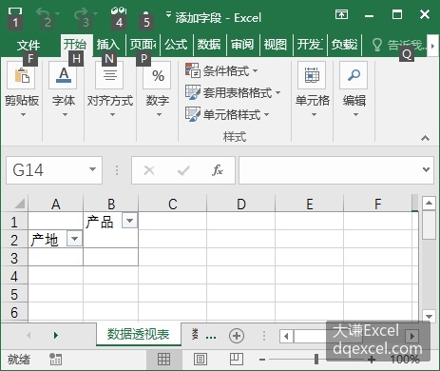Open the Editing (编辑) magnifier icon

pos(354,75)
